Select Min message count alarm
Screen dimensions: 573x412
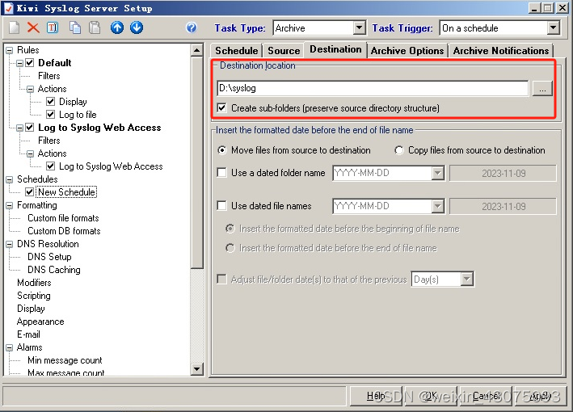[x=65, y=360]
